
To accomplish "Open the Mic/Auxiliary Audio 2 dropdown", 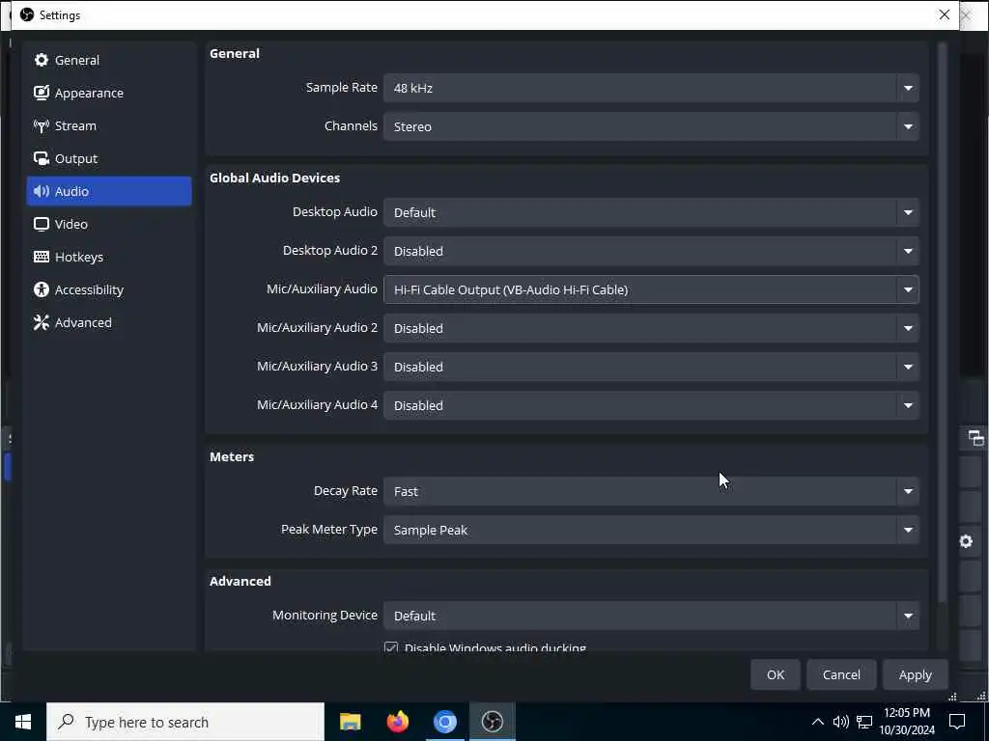I will click(x=651, y=328).
